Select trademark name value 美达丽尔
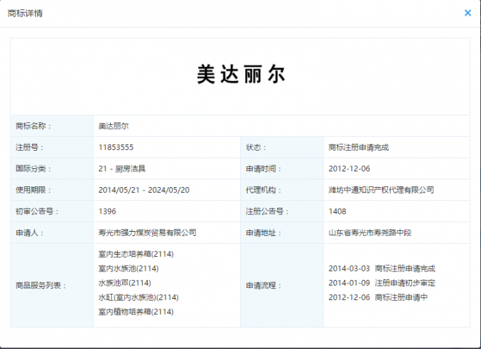This screenshot has height=349, width=481. (114, 126)
